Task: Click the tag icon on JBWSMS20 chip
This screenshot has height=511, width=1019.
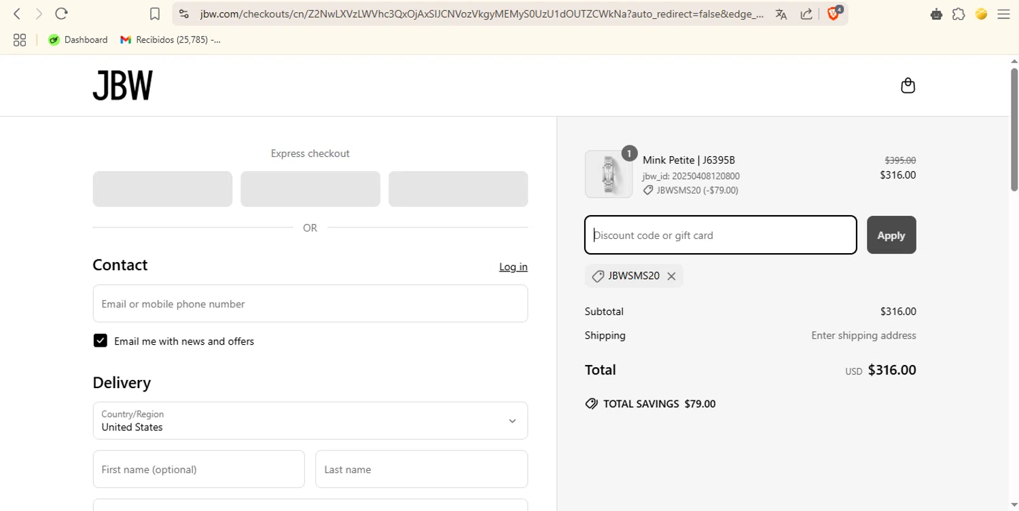Action: coord(598,276)
